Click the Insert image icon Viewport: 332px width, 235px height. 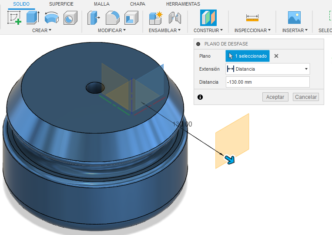294,17
